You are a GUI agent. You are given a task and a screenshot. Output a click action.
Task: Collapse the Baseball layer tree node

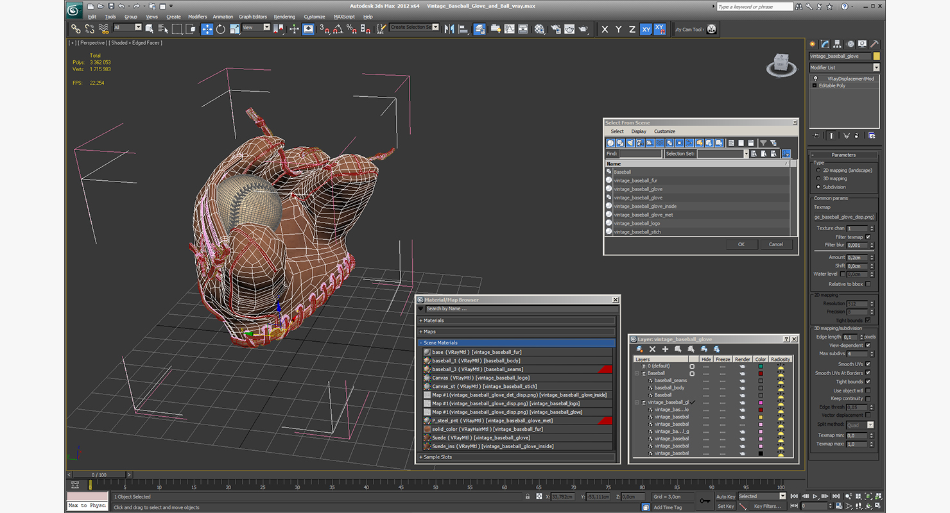637,373
